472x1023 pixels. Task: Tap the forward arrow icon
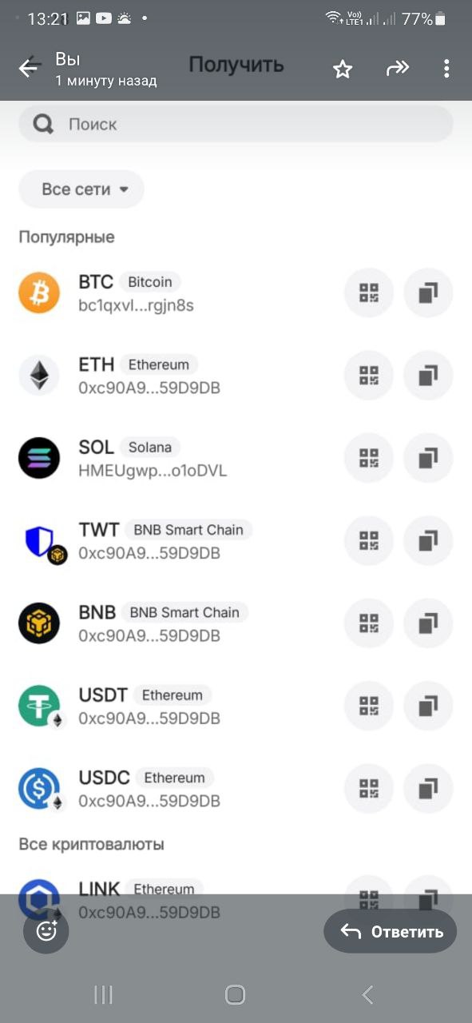pos(397,69)
